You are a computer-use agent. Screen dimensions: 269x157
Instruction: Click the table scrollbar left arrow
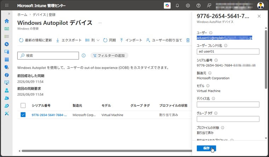coord(19,151)
